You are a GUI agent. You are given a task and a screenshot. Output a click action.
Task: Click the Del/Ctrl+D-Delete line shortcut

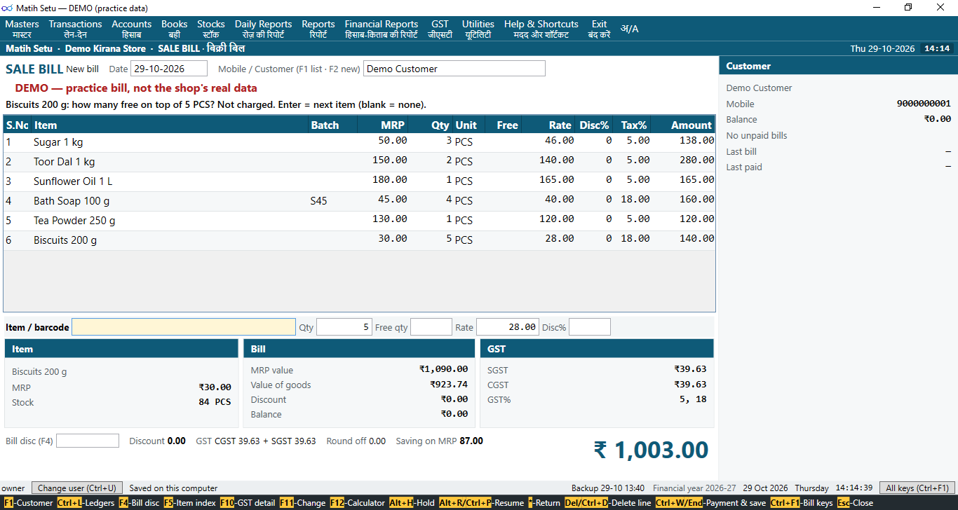(x=608, y=503)
